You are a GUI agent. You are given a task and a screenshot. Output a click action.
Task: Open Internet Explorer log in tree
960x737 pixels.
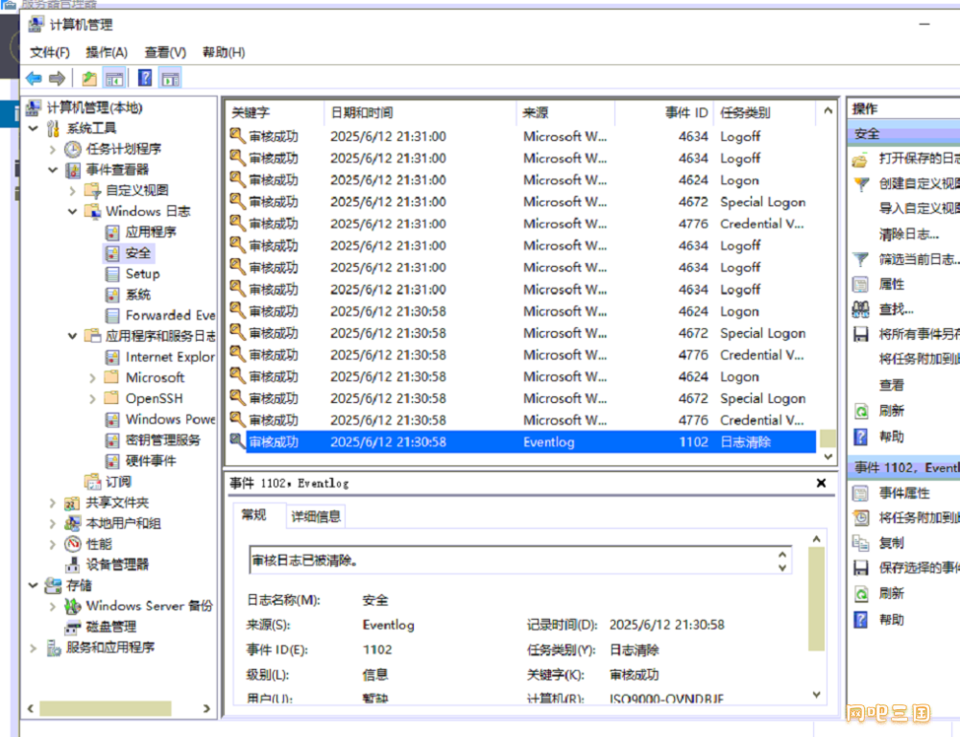click(x=170, y=357)
